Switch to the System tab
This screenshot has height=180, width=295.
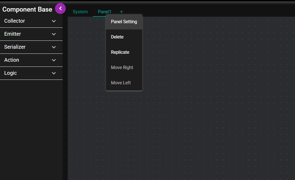coord(80,12)
